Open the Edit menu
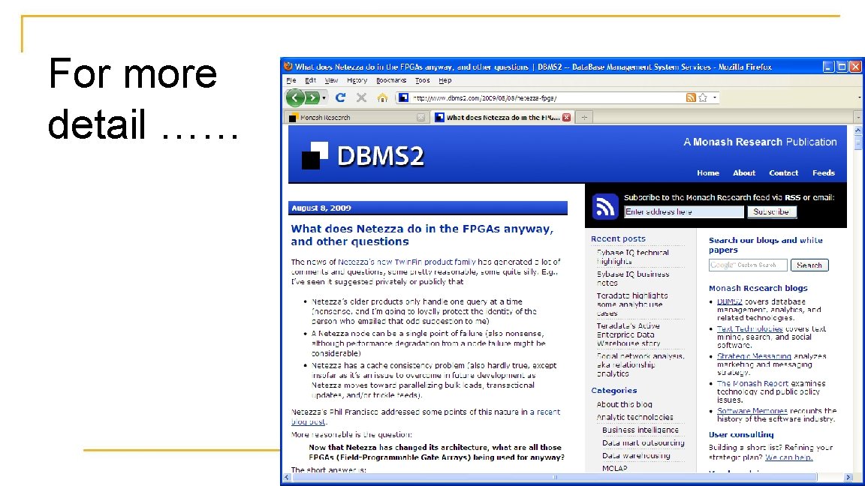865x486 pixels. [311, 80]
